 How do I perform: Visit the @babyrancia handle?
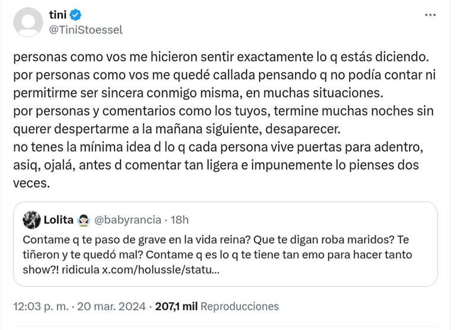128,220
